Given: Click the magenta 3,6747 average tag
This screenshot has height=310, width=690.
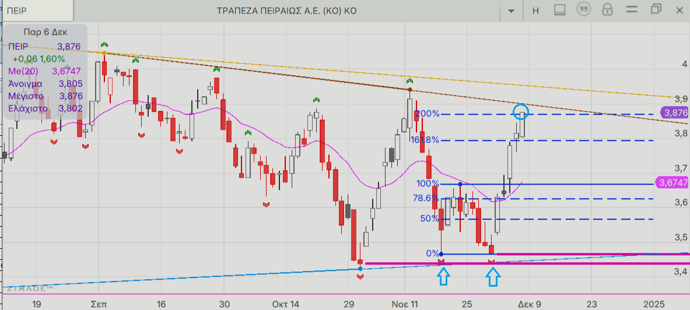Looking at the screenshot, I should coord(671,183).
